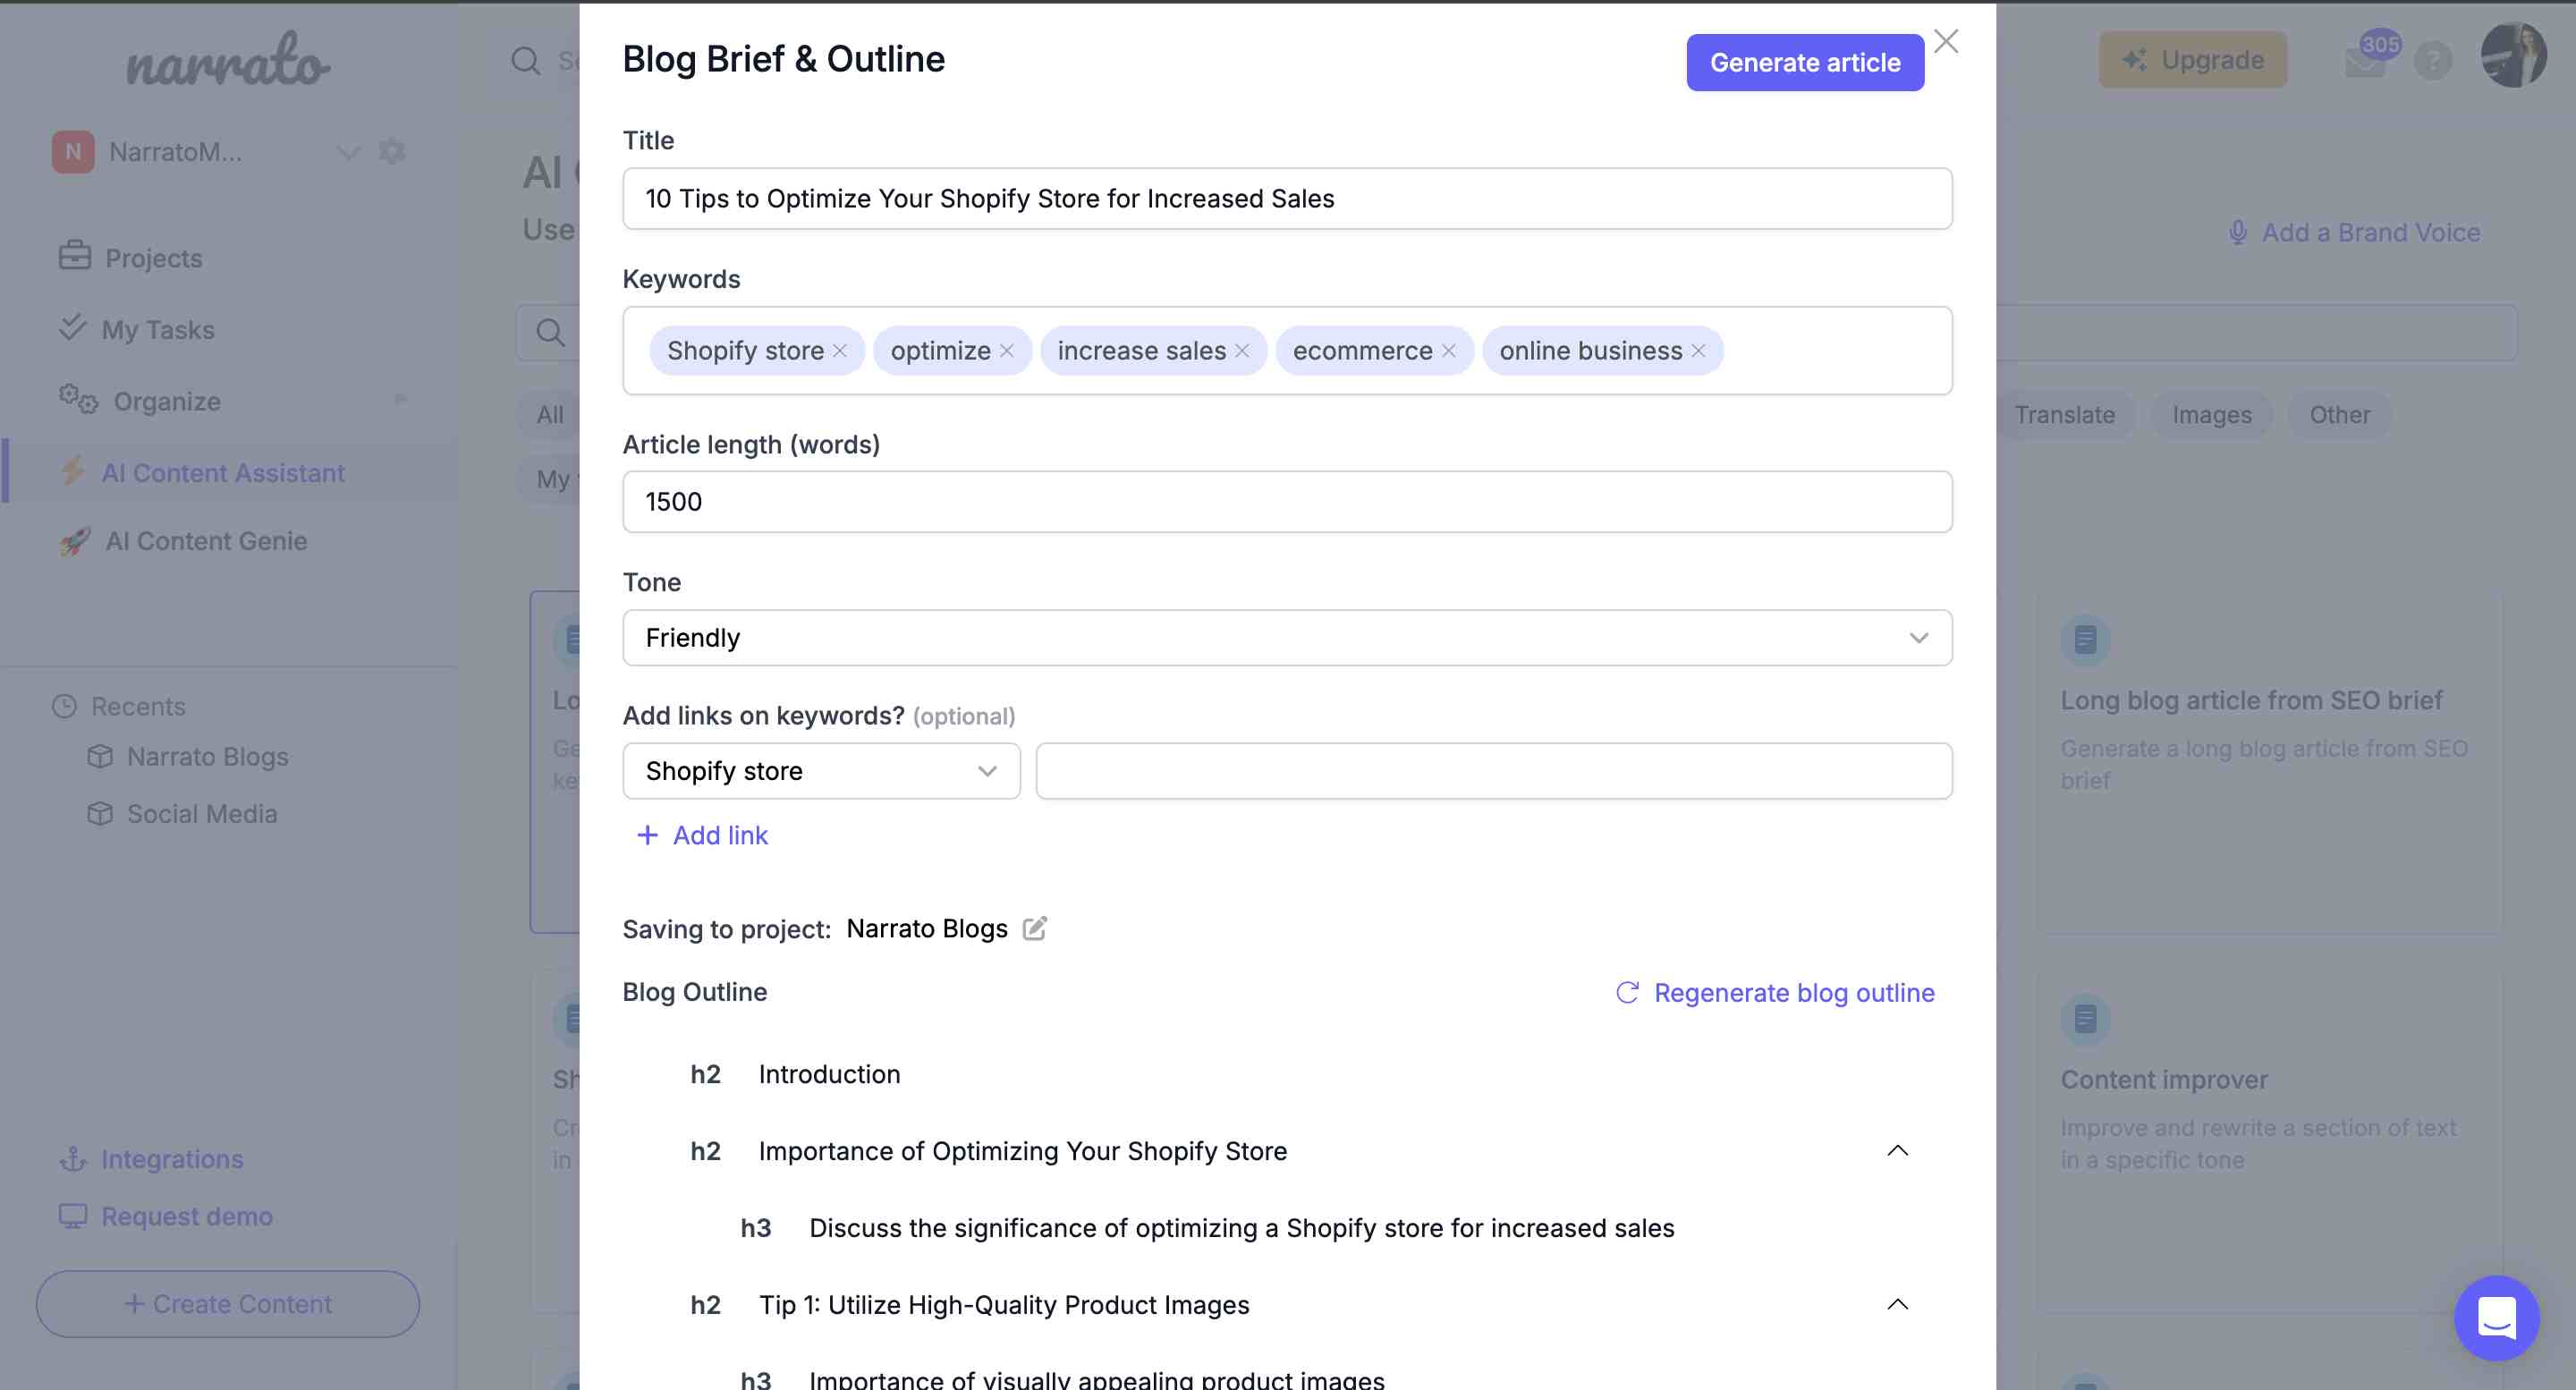Open the Narrato logo home

pos(228,60)
